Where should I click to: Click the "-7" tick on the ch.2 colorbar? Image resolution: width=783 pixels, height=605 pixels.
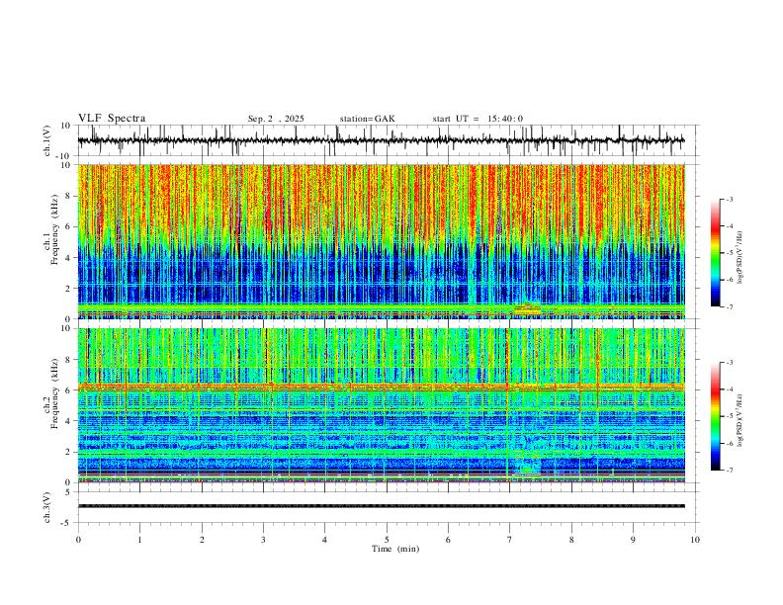click(729, 470)
